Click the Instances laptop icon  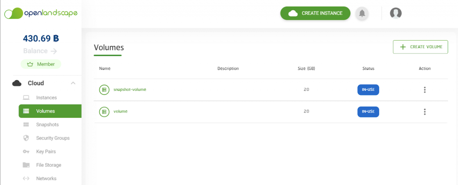pos(26,98)
